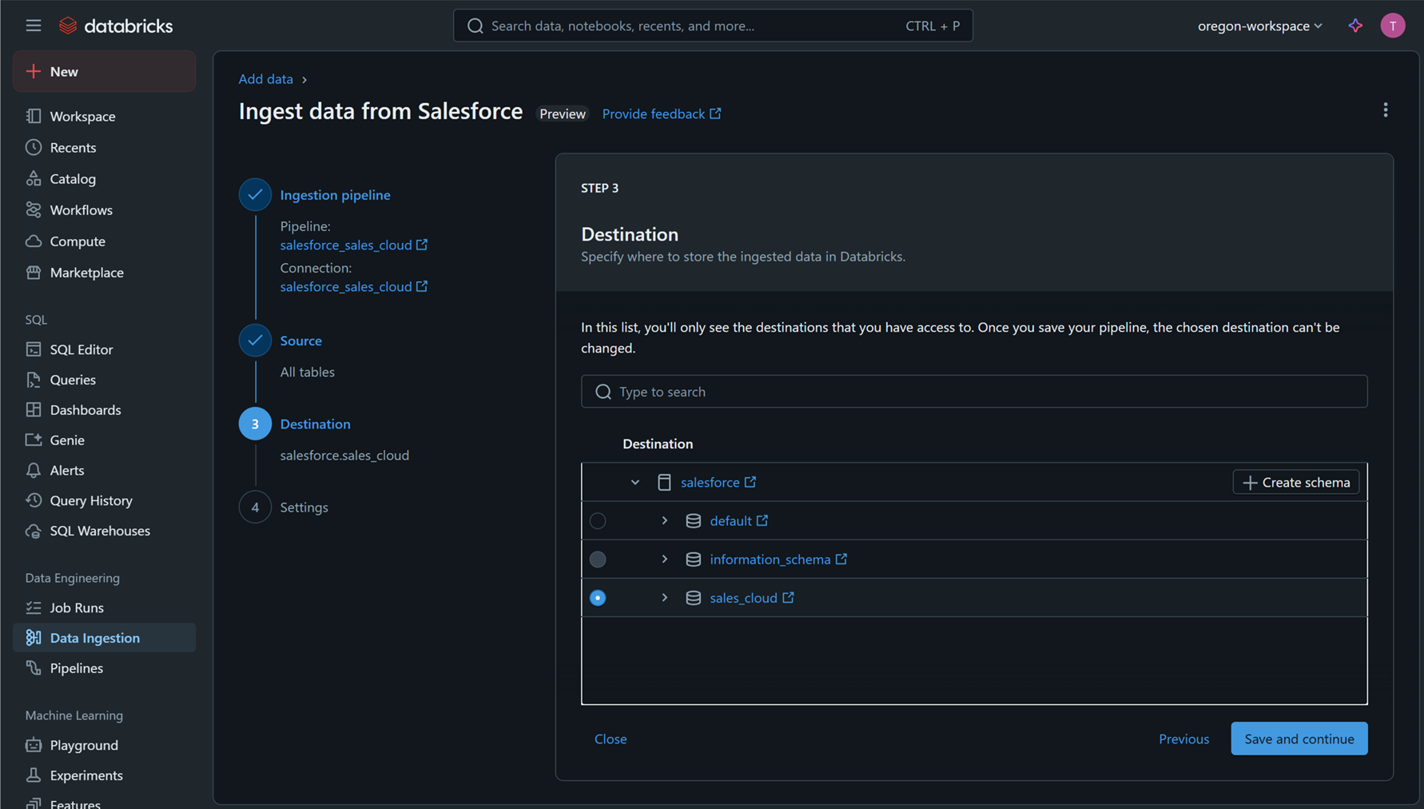Click the SQL Editor icon
Viewport: 1424px width, 809px height.
(34, 349)
